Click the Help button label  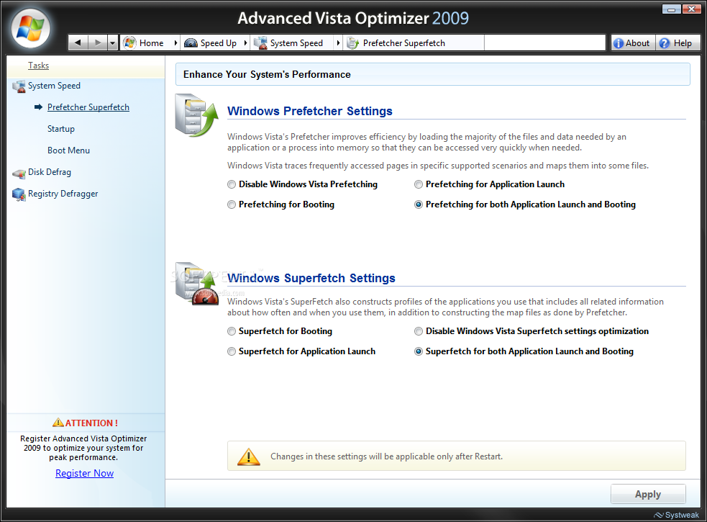pos(683,43)
